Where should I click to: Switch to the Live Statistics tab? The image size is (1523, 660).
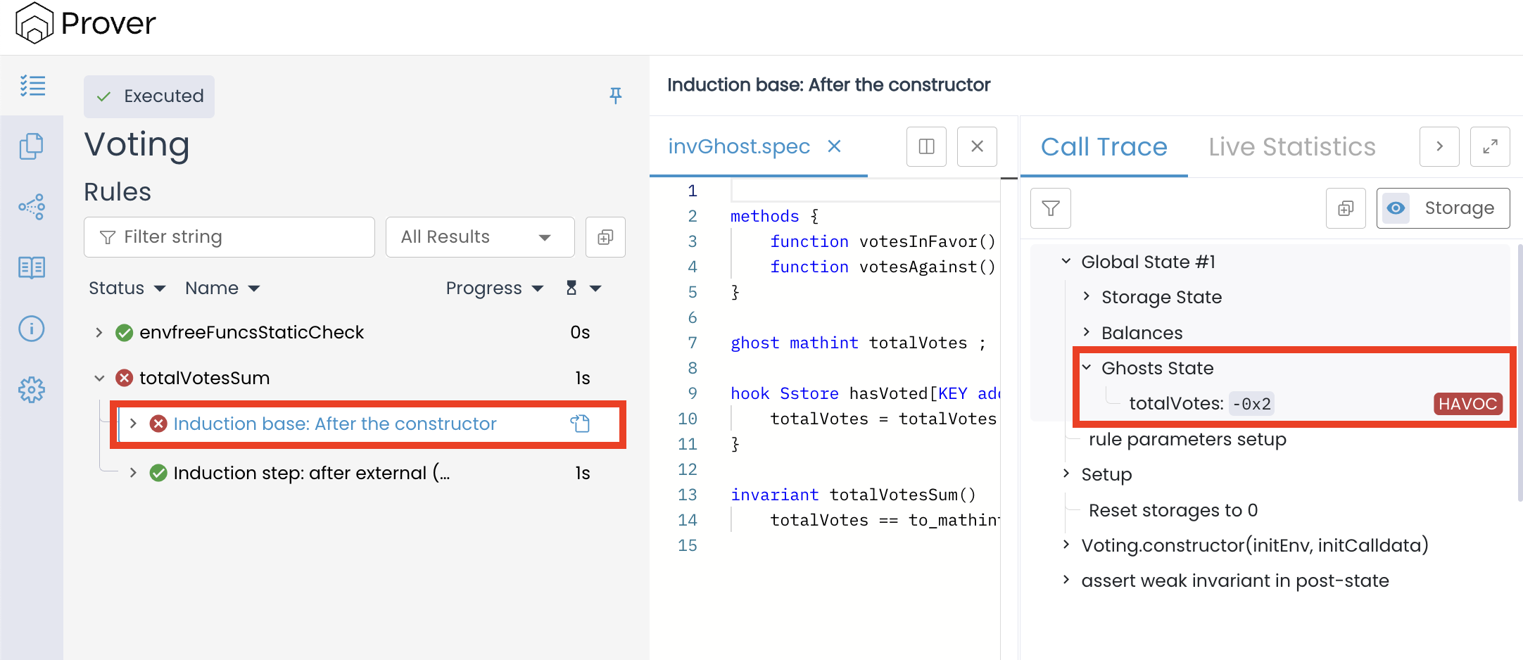pyautogui.click(x=1291, y=146)
